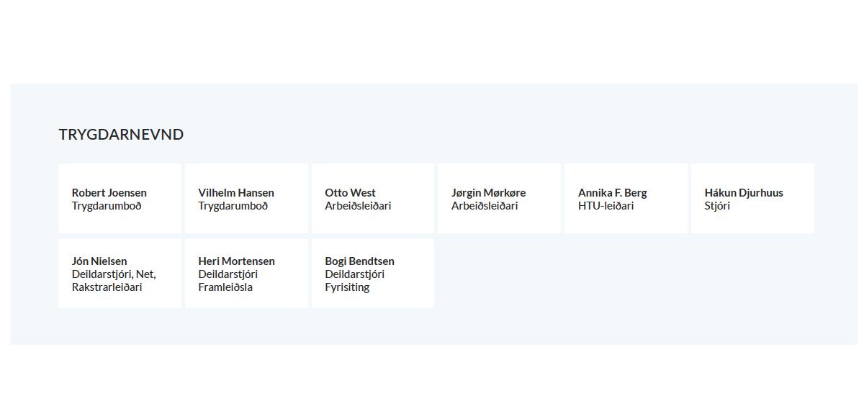Select the Jørgin Mørkøre card
Screen dimensions: 864x409
coord(499,198)
